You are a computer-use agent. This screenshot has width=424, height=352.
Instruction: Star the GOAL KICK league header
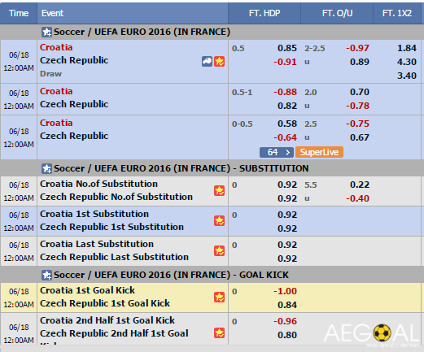(46, 275)
